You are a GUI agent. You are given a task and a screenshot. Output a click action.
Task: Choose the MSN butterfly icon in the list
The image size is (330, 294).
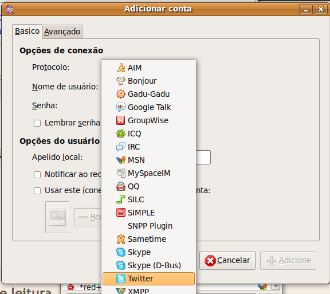121,160
